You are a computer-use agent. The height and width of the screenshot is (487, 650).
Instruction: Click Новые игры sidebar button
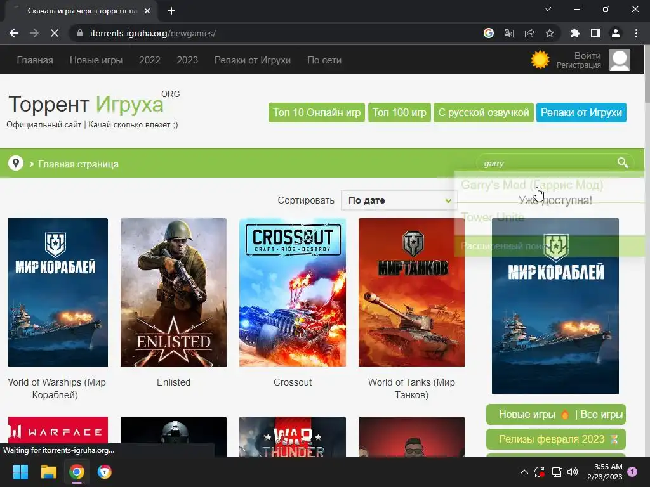(527, 415)
